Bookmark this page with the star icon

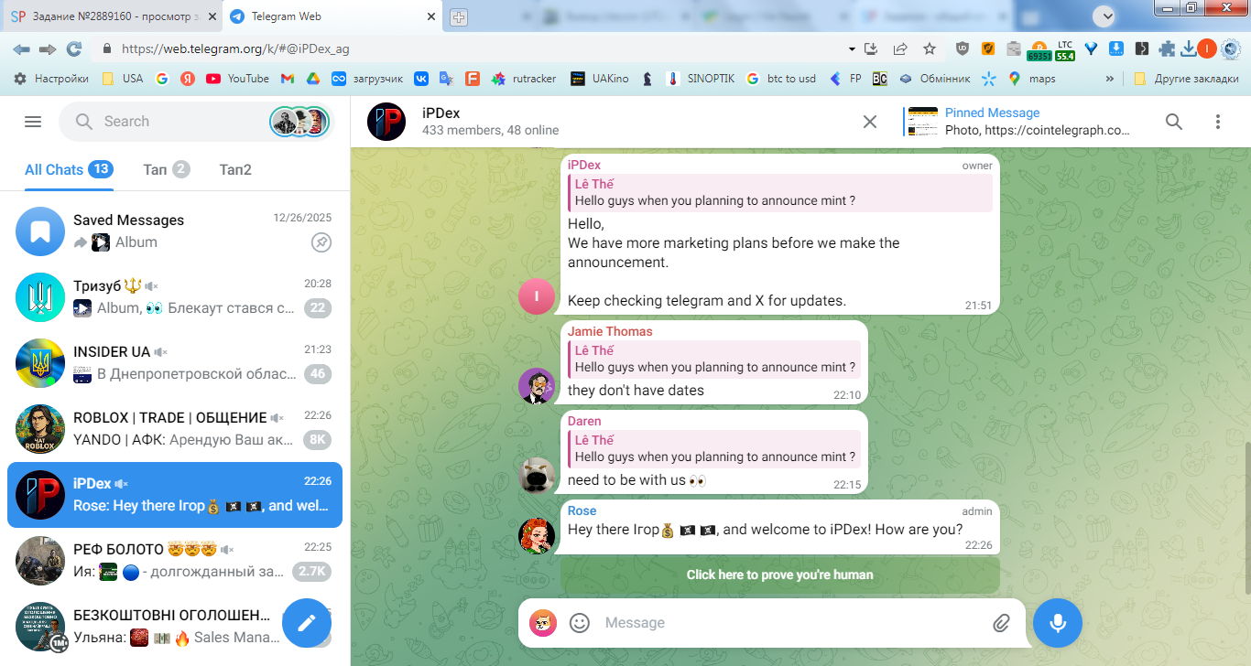coord(930,49)
